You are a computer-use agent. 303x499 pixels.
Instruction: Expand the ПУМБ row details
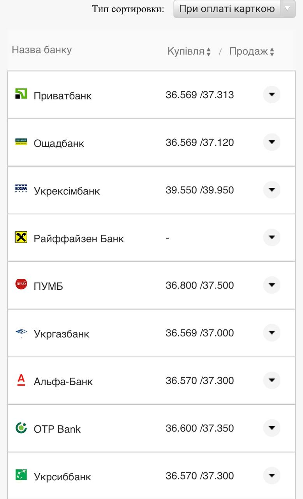pos(272,285)
